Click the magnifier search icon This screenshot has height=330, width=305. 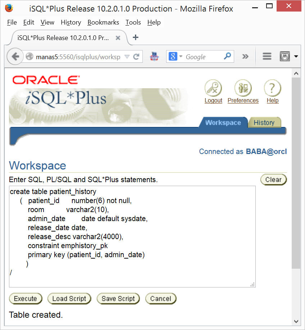pyautogui.click(x=227, y=56)
